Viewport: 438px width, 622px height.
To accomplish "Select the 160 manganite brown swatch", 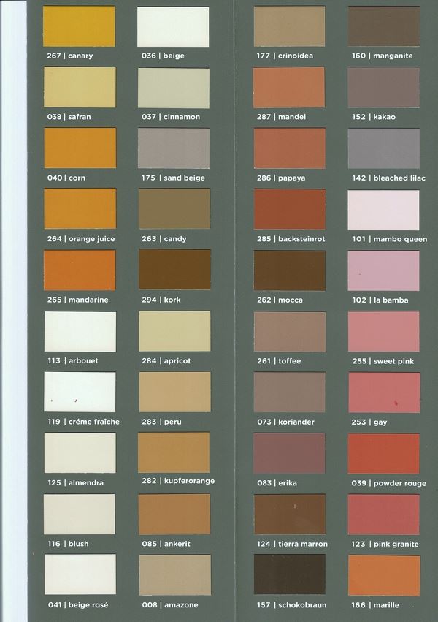I will pos(383,26).
